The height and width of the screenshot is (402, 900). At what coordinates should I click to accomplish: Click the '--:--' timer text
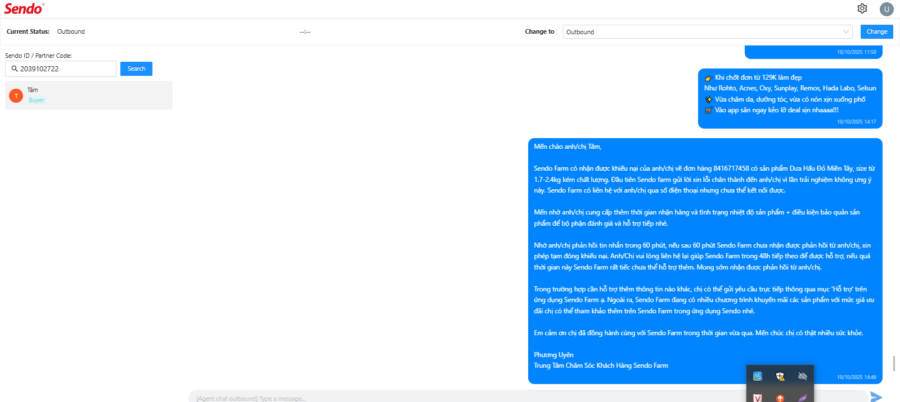click(305, 32)
